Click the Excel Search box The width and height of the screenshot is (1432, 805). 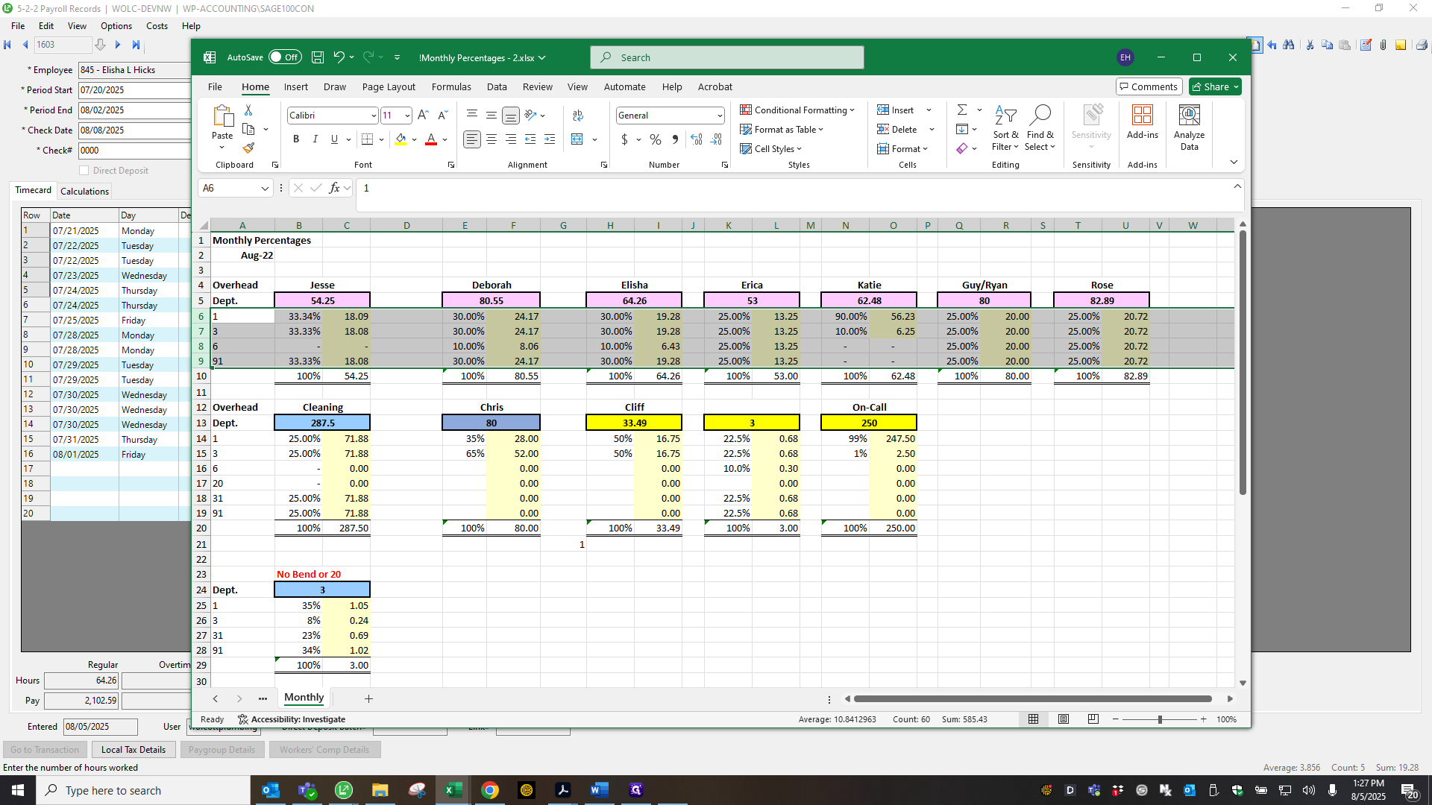pyautogui.click(x=726, y=57)
